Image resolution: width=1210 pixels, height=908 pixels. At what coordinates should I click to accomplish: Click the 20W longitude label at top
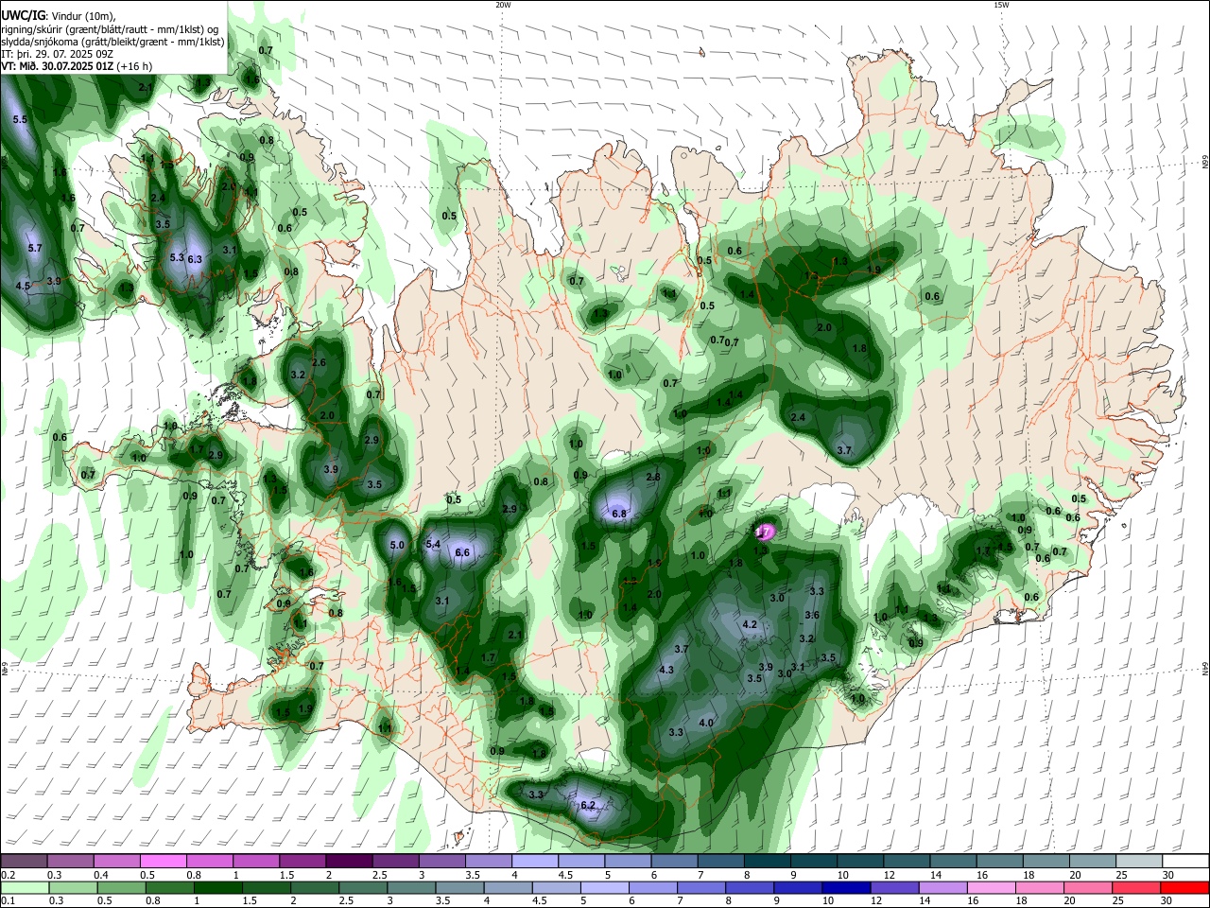click(503, 5)
